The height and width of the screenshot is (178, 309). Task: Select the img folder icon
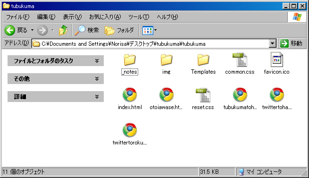(x=167, y=60)
